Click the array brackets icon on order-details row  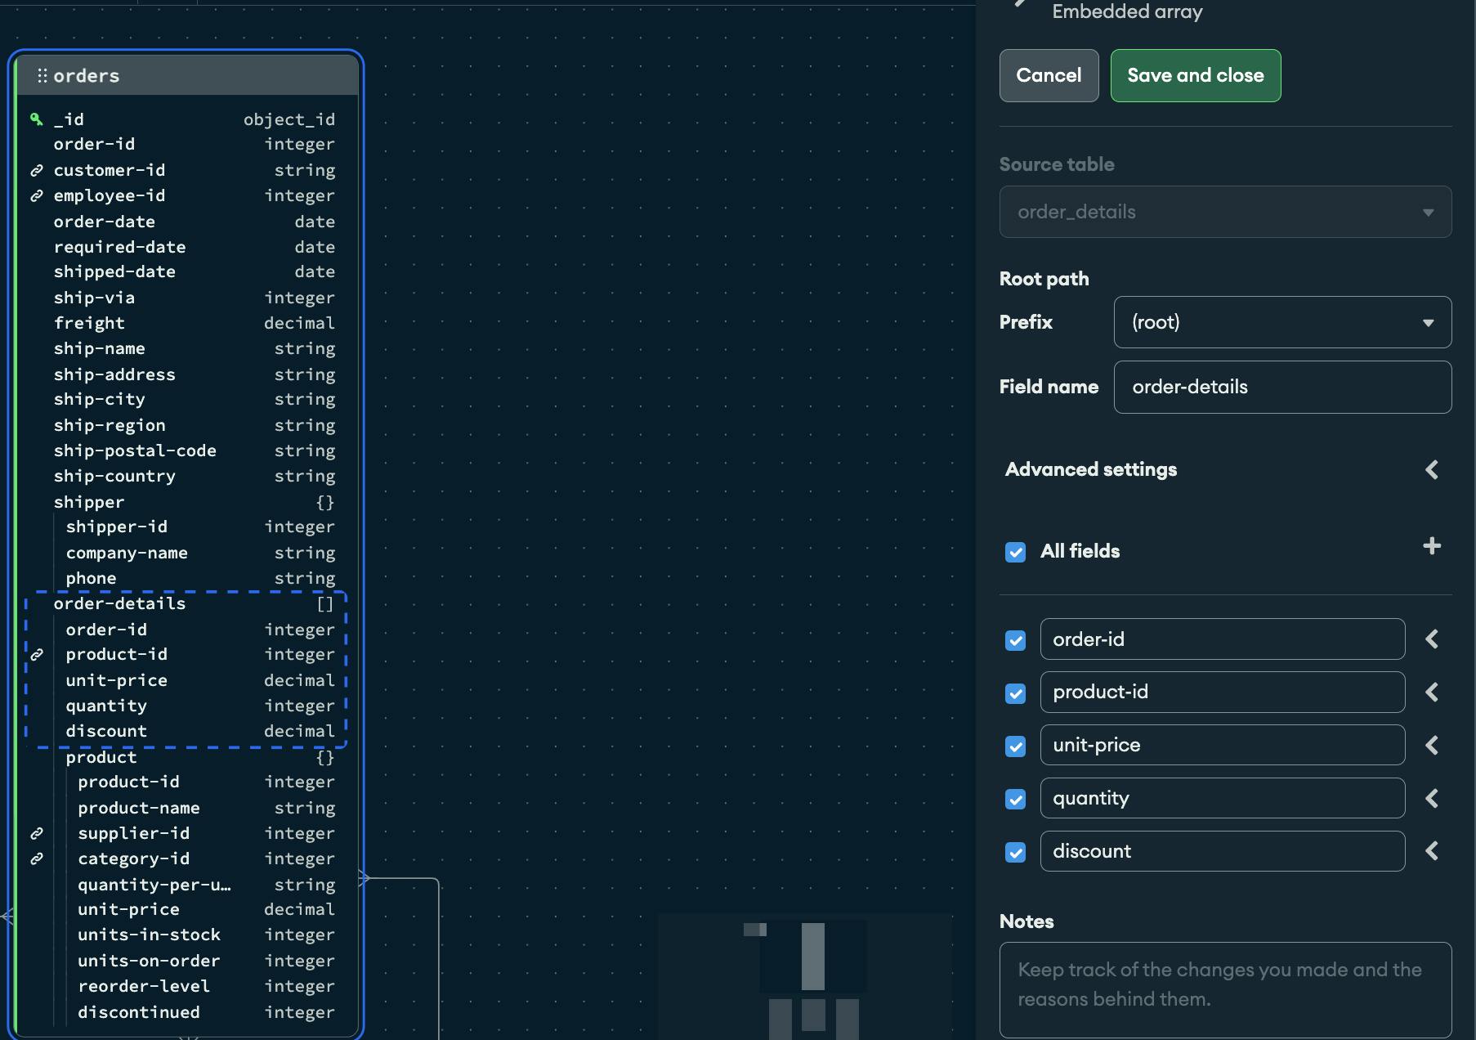(x=324, y=603)
